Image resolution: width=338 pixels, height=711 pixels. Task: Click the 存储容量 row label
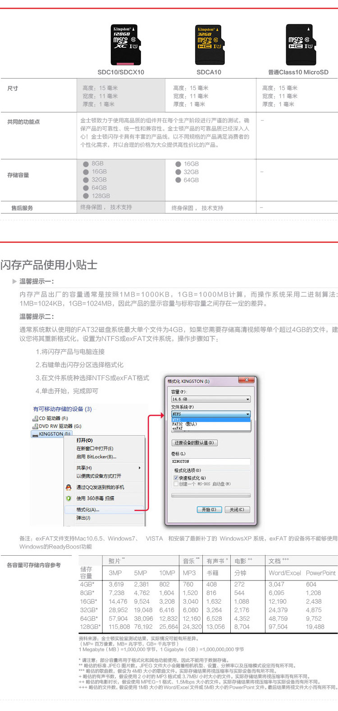tap(18, 175)
